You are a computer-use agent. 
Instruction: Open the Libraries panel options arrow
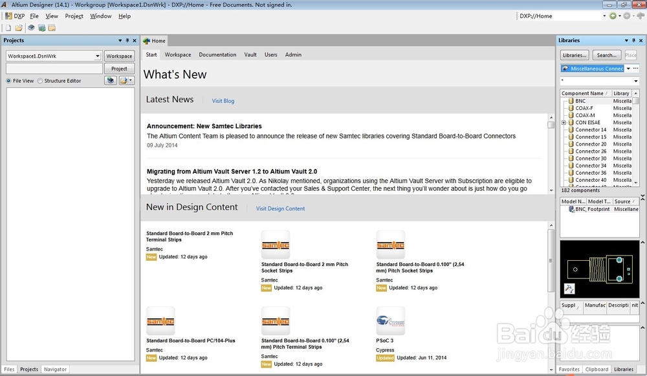click(x=626, y=41)
